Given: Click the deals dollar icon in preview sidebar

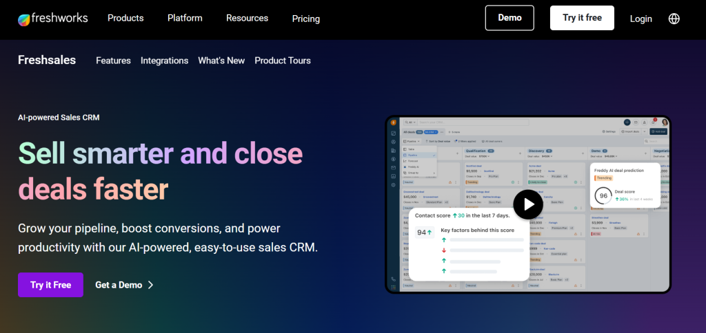Looking at the screenshot, I should coord(394,159).
